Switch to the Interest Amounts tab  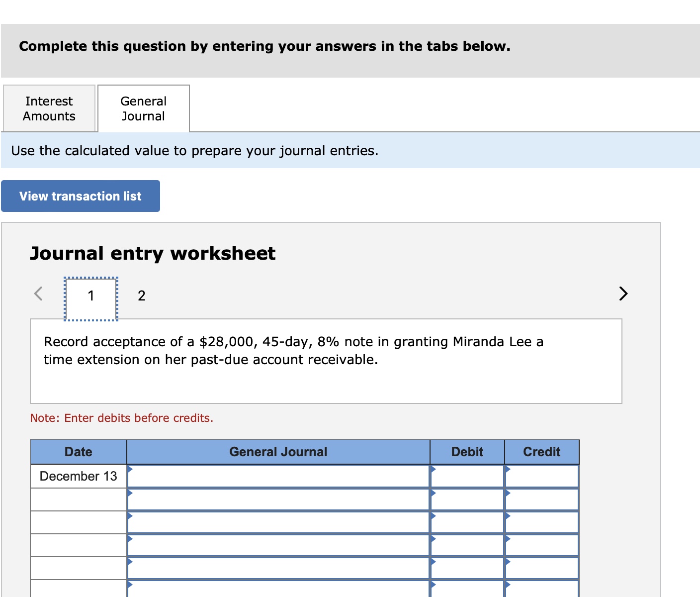click(x=49, y=108)
